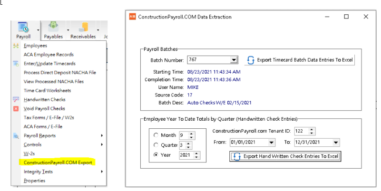Select the Year radio button
381x191 pixels.
coord(156,155)
